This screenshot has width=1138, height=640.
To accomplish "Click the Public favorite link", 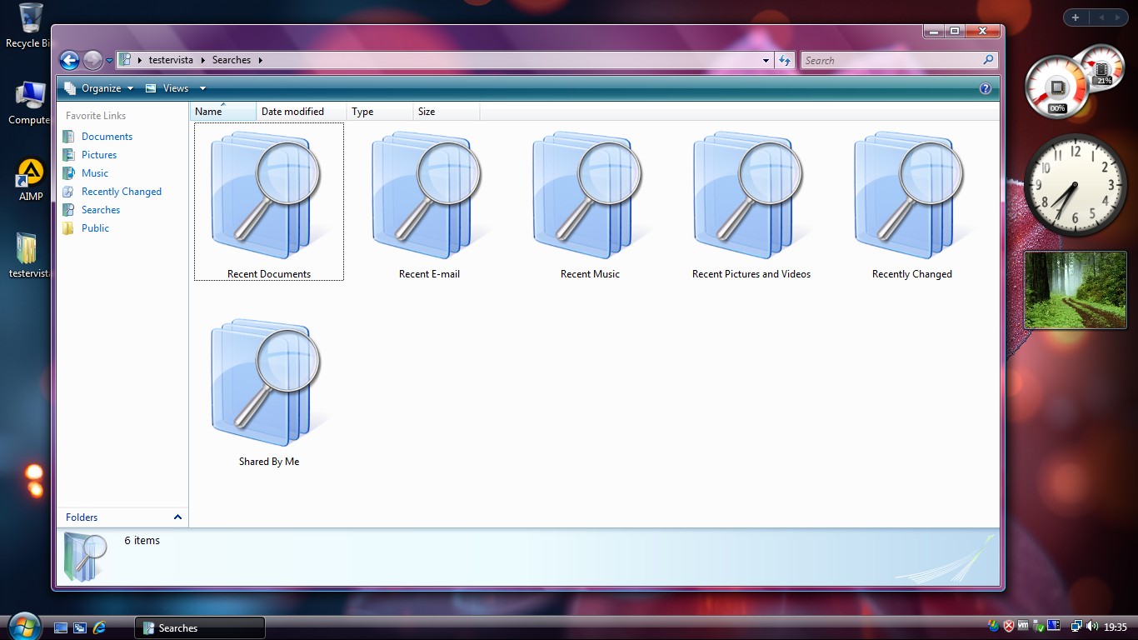I will [95, 228].
